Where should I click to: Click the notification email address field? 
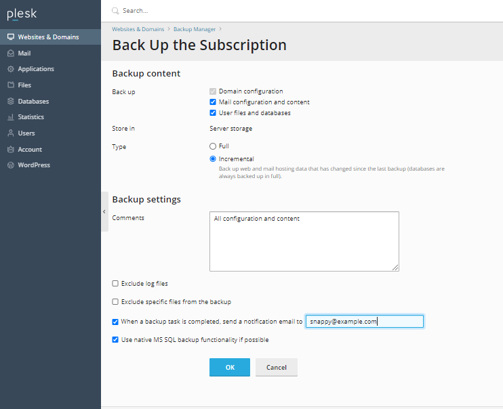coord(364,322)
